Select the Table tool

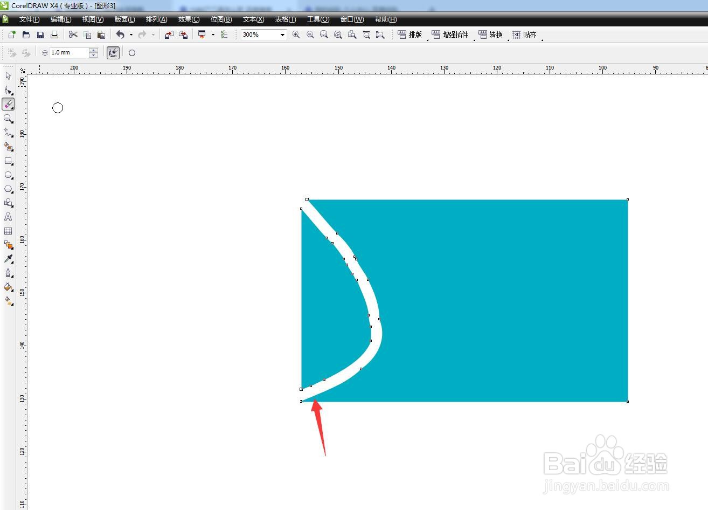8,231
